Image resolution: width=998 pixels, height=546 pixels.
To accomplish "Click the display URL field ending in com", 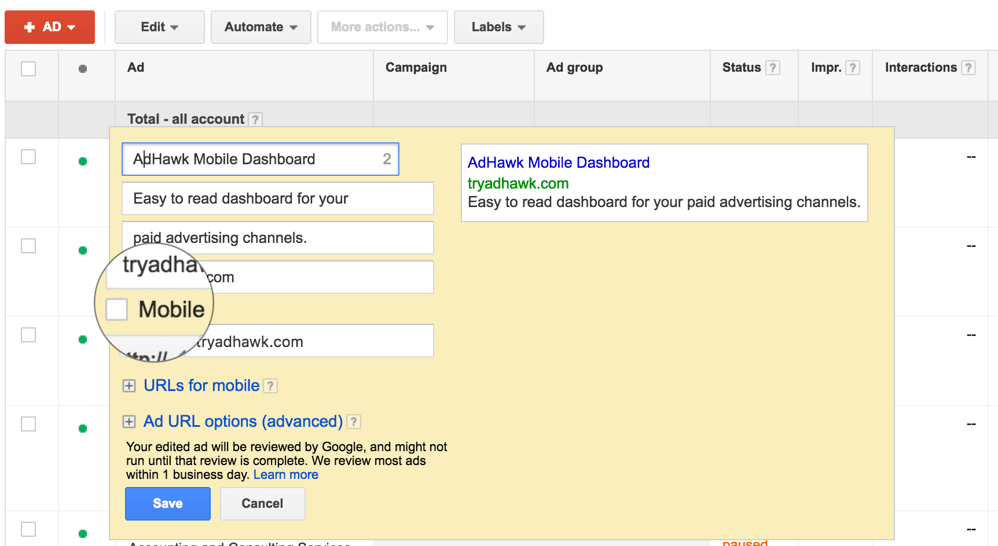I will click(x=278, y=277).
